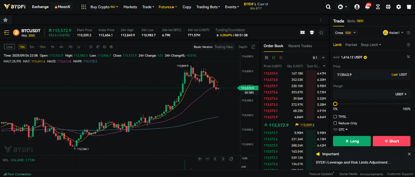Click the add funds plus icon beside Avbl
415x177 pixels.
365,57
